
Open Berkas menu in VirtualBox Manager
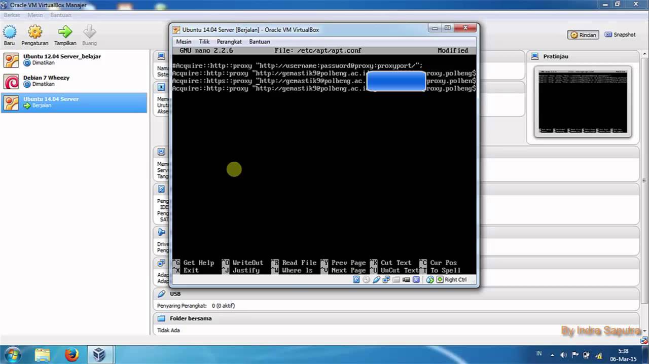(x=12, y=15)
